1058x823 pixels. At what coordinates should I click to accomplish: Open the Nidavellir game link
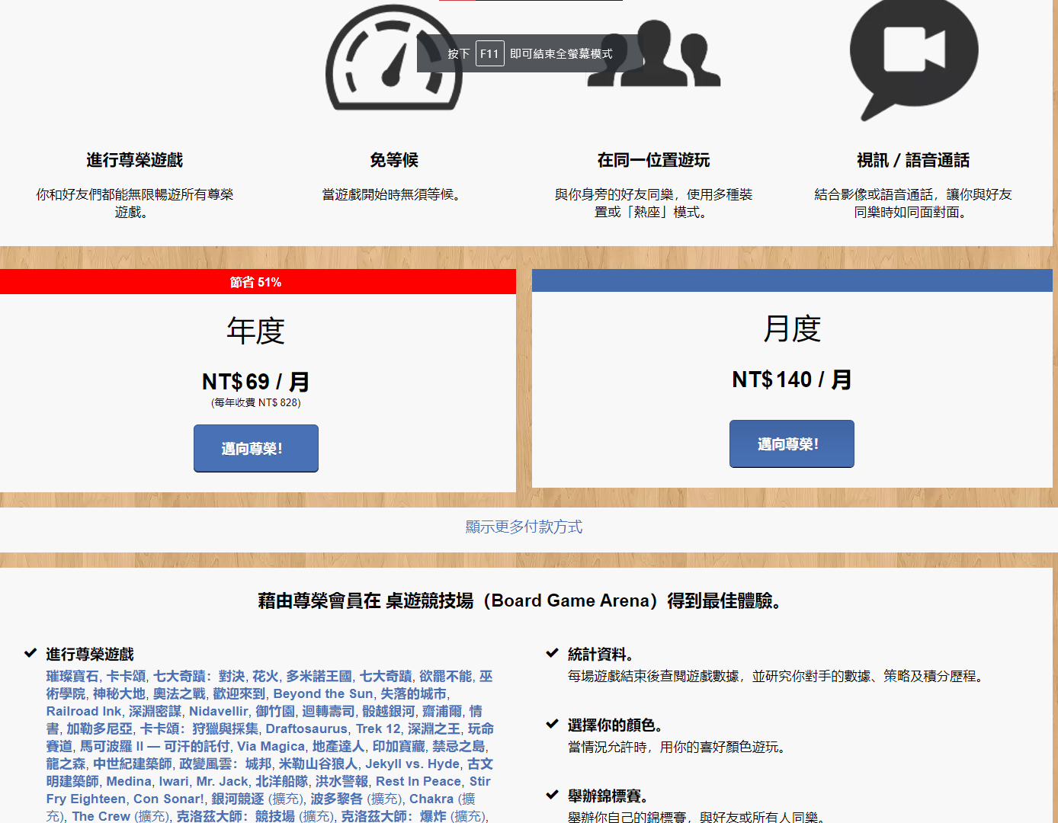(219, 711)
